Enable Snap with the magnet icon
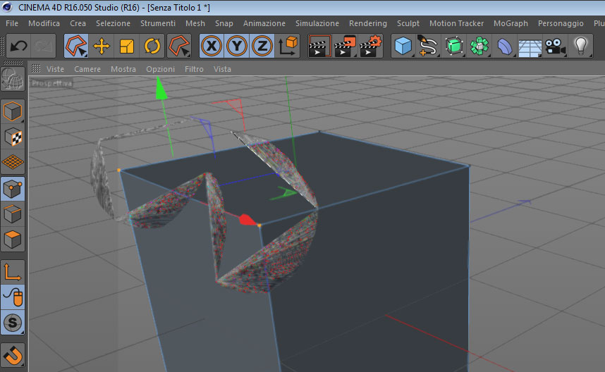 (13, 355)
